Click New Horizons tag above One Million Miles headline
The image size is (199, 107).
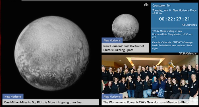pyautogui.click(x=13, y=97)
